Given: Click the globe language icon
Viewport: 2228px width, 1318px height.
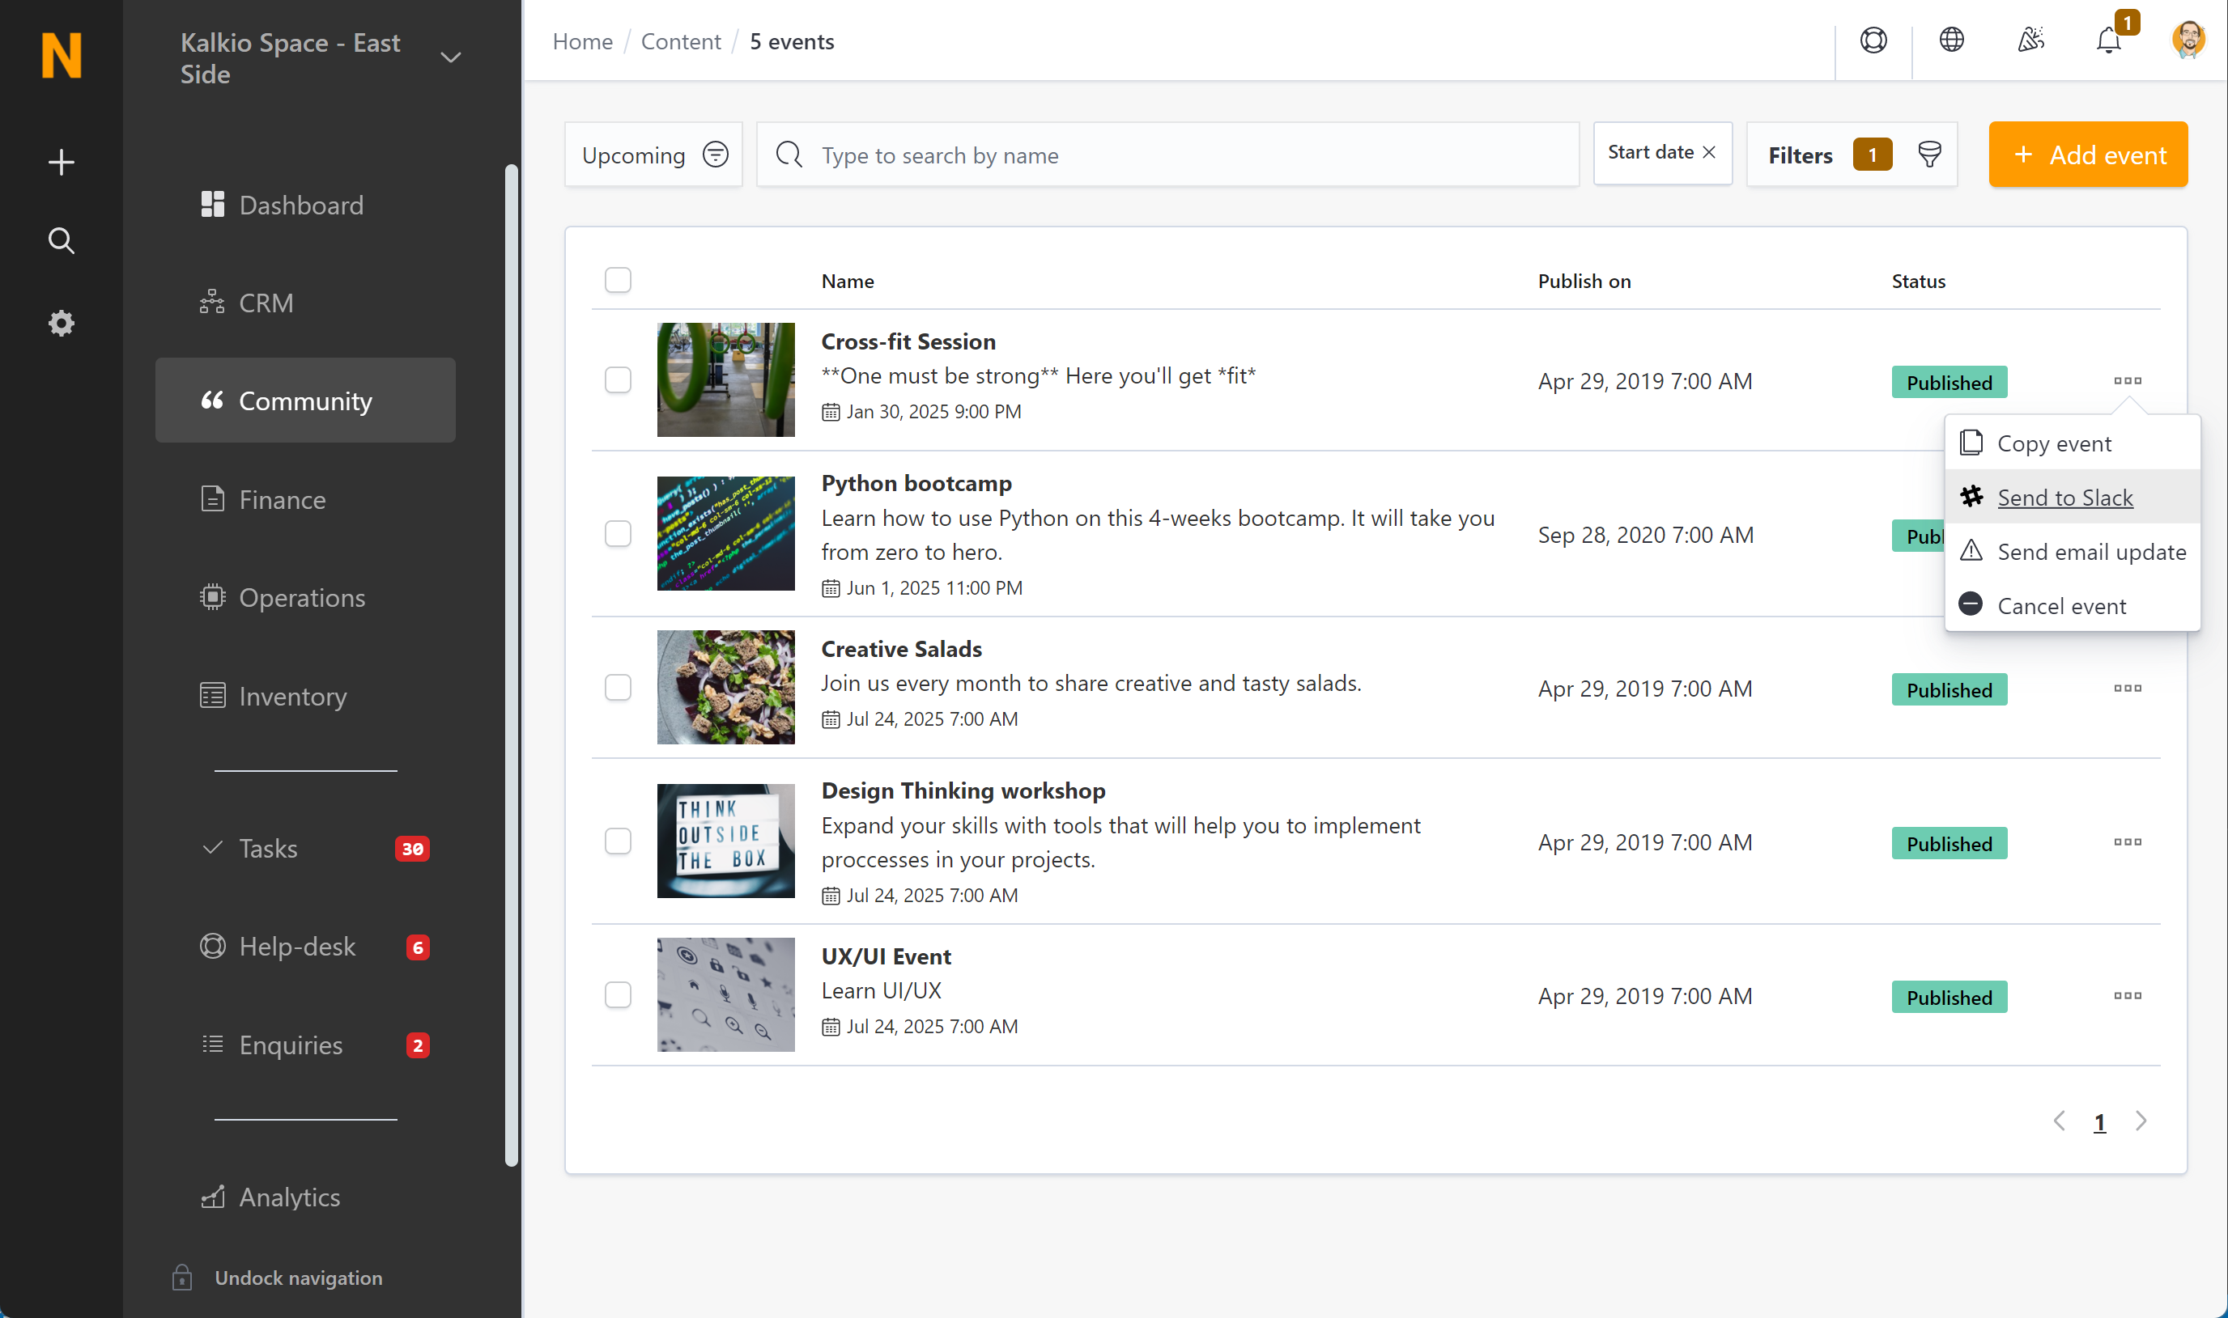Looking at the screenshot, I should 1952,40.
